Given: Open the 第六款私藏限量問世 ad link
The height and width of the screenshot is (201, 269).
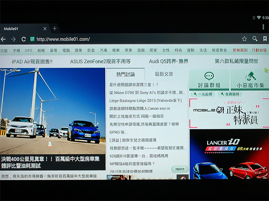Looking at the screenshot, I should click(236, 61).
